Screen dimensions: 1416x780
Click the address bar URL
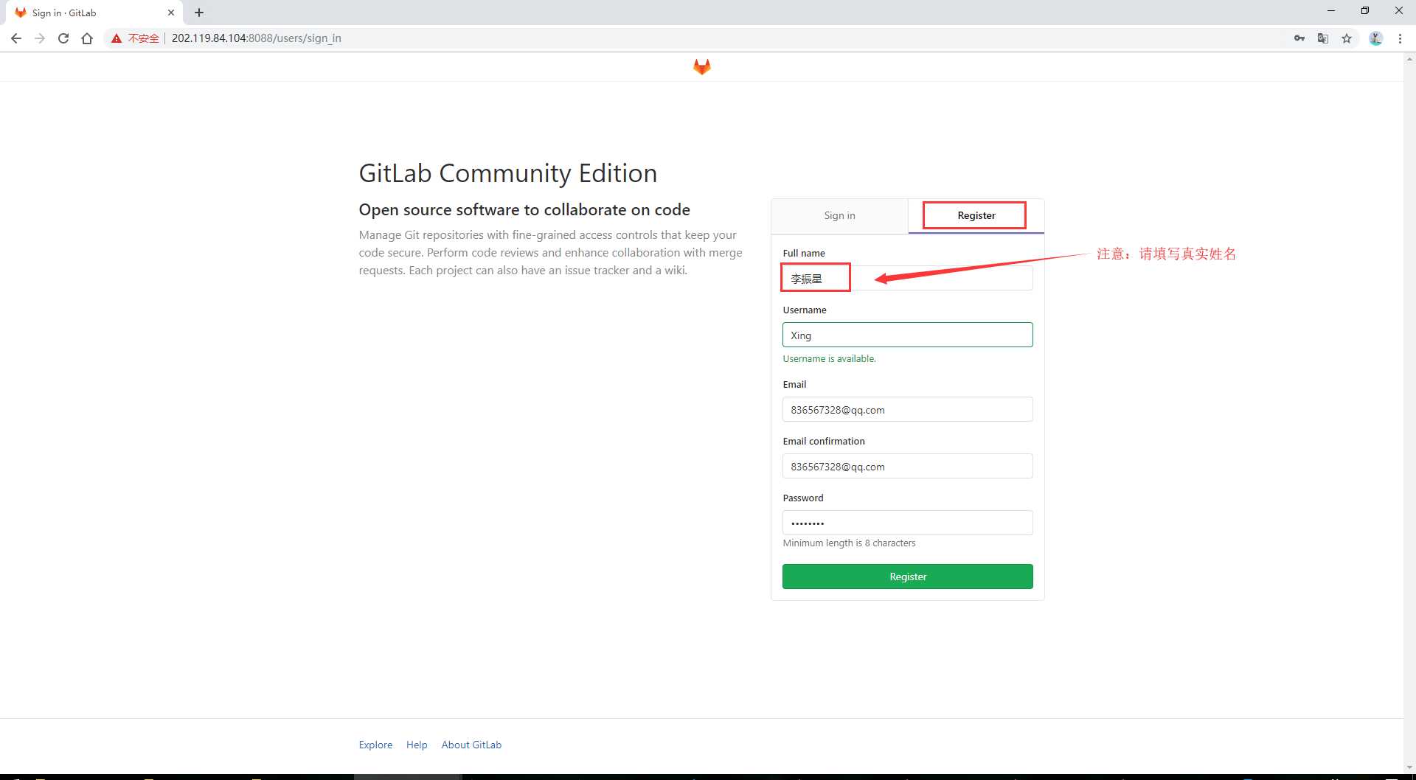[256, 38]
